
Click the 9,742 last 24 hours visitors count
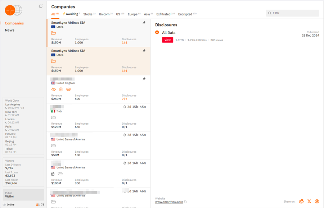(9, 168)
